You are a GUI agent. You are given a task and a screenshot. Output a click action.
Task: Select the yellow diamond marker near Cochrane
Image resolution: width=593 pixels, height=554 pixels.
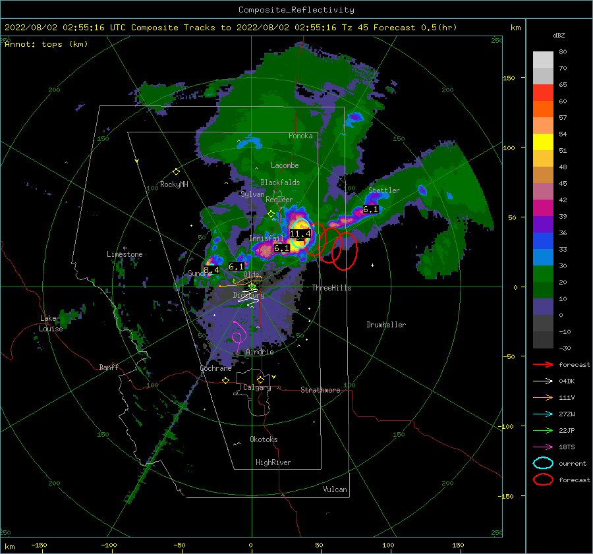[226, 380]
